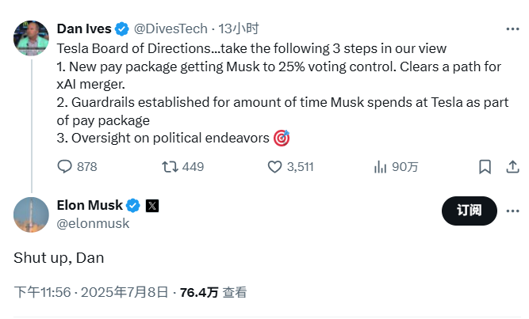Click Dan Ives' blue verified badge
Viewport: 529px width, 319px height.
[x=121, y=29]
